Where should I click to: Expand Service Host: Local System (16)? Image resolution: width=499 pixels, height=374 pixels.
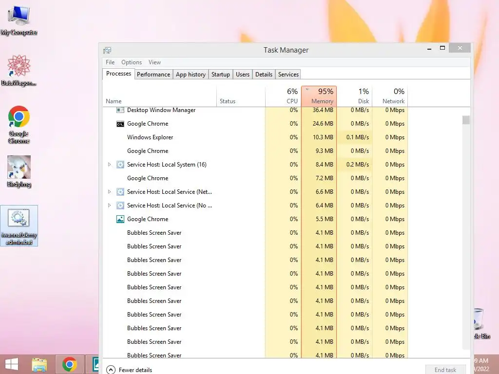[109, 165]
